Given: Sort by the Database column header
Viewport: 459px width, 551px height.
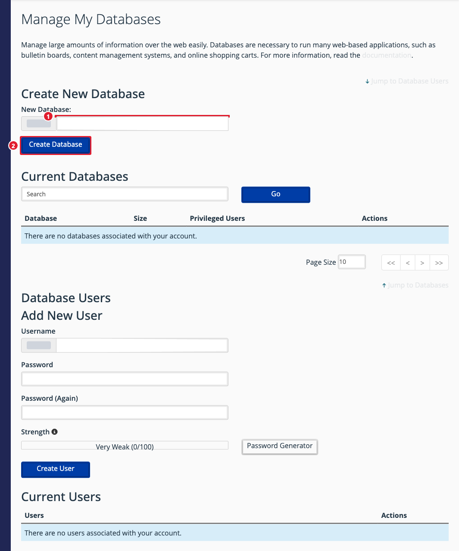Looking at the screenshot, I should click(41, 218).
